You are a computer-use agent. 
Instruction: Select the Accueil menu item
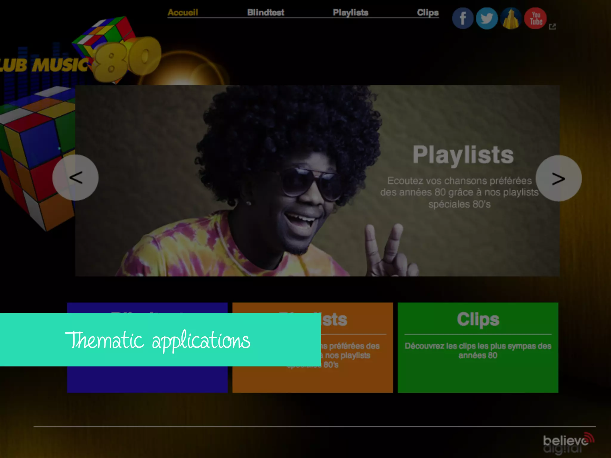pos(183,13)
